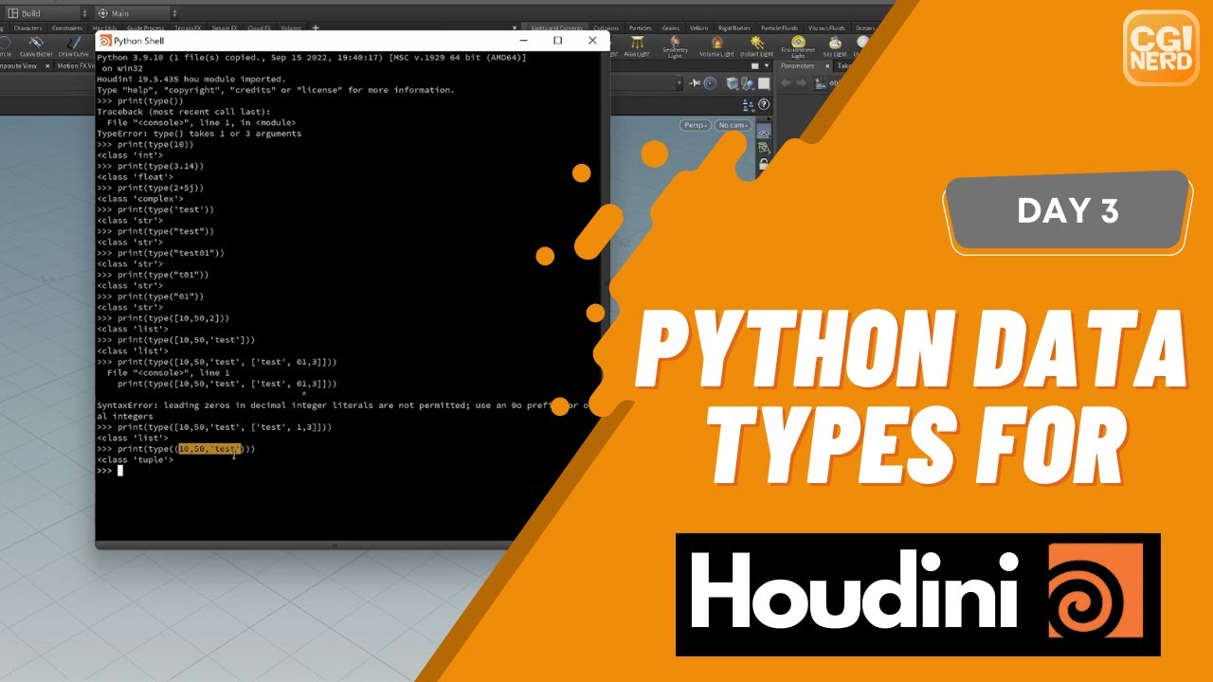Switch to Viscous Fluids shelf tab

click(826, 28)
